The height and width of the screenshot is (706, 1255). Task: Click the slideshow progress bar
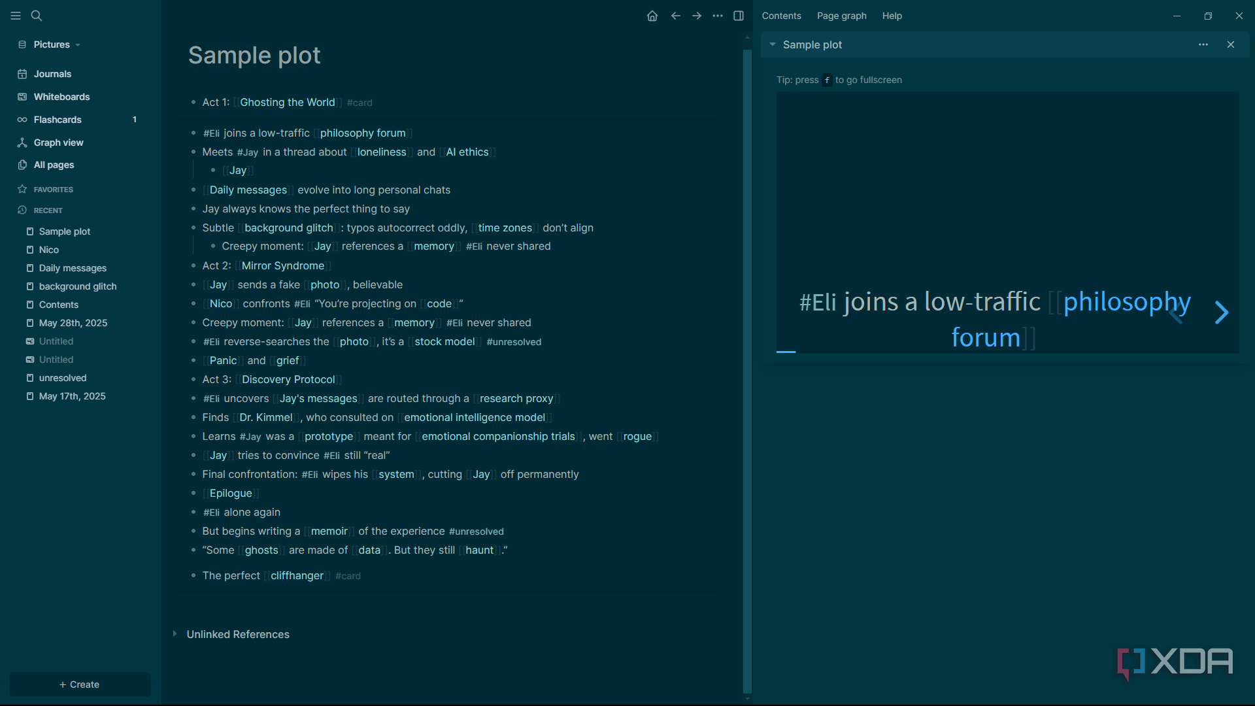point(1007,352)
